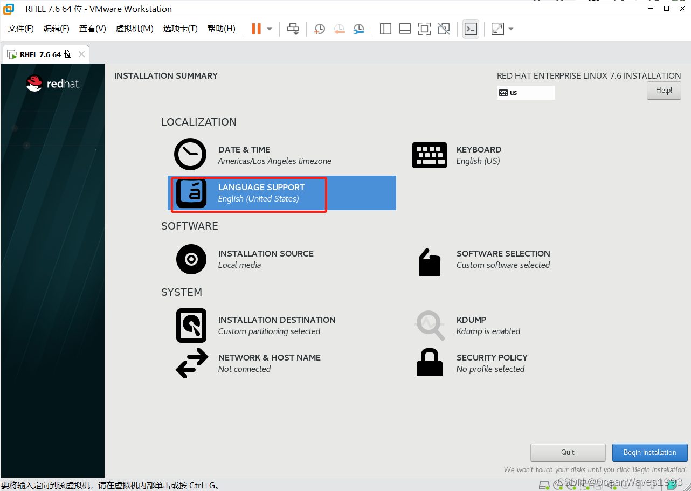Open the power options dropdown beside Pause
The image size is (691, 491).
(270, 29)
